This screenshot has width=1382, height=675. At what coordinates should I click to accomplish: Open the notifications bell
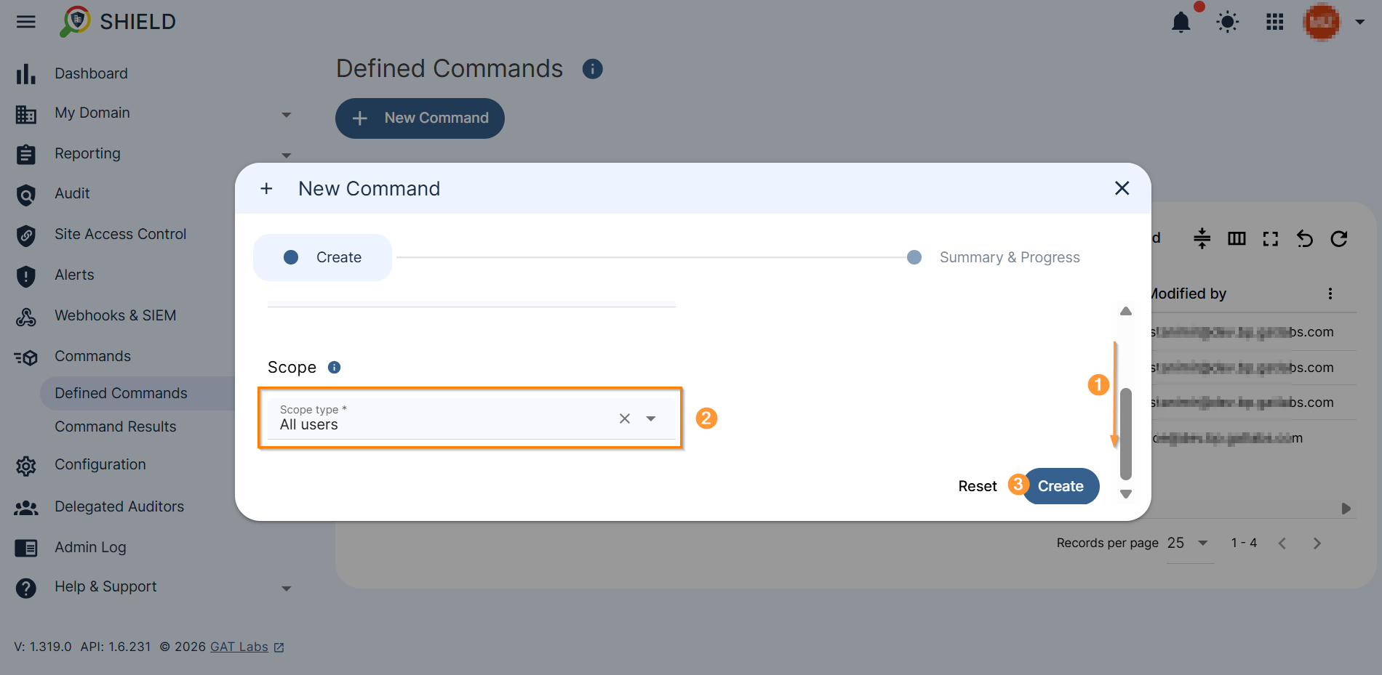click(x=1181, y=22)
